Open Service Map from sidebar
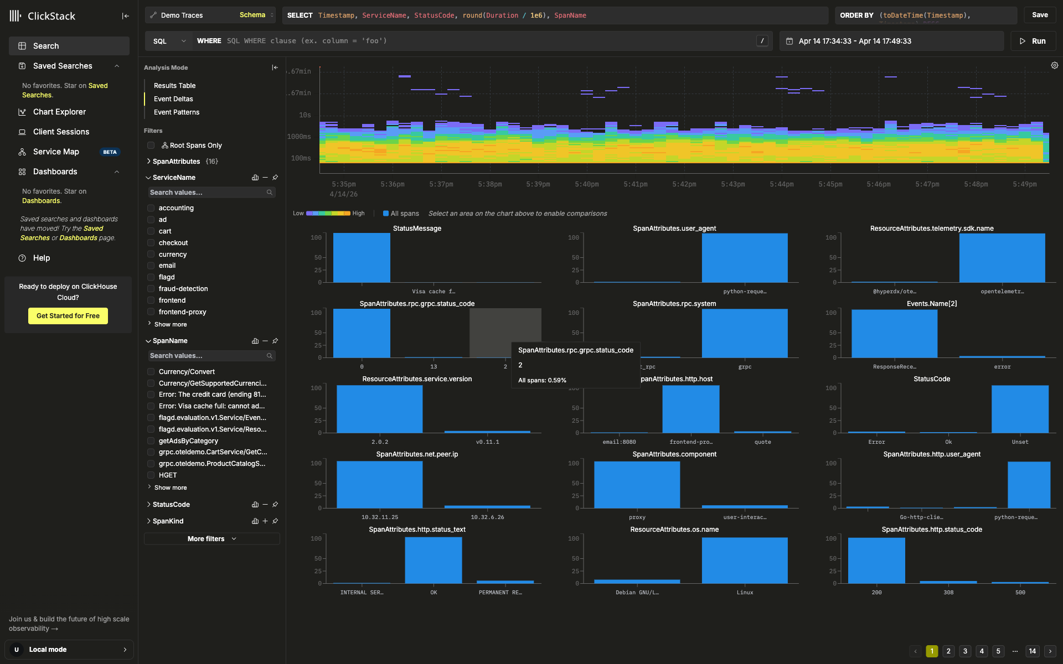The width and height of the screenshot is (1063, 664). 56,152
